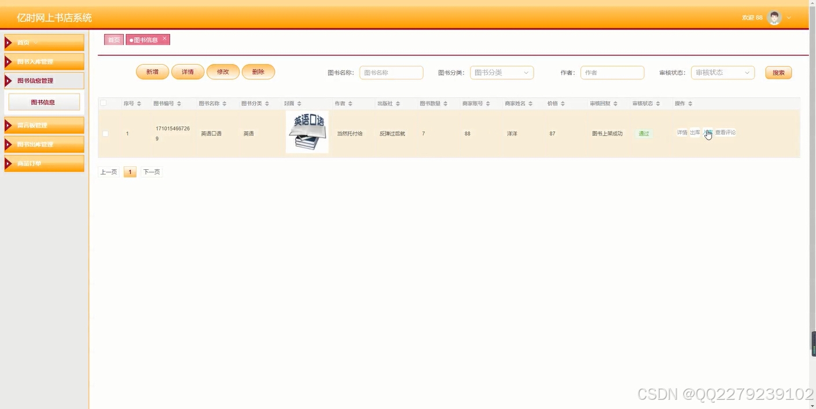Click the sort icon on 图书名称 column

(224, 103)
